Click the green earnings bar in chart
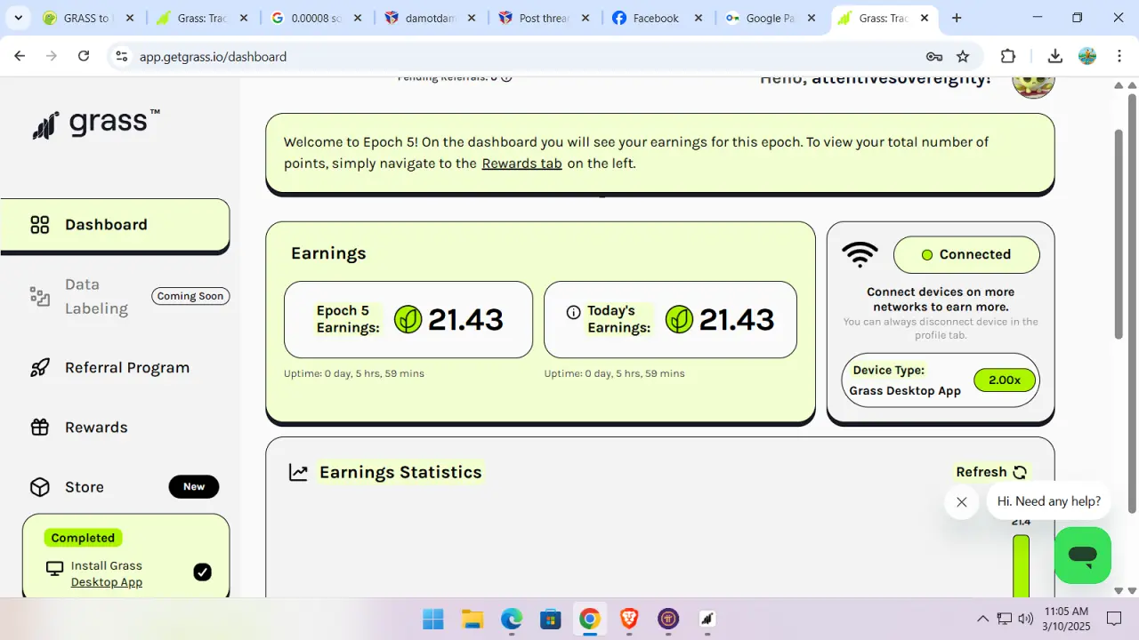This screenshot has width=1139, height=640. coord(1021,565)
